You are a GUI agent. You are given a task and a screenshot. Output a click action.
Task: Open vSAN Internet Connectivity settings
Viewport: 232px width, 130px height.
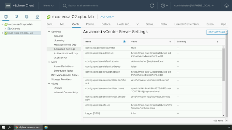(x=66, y=92)
